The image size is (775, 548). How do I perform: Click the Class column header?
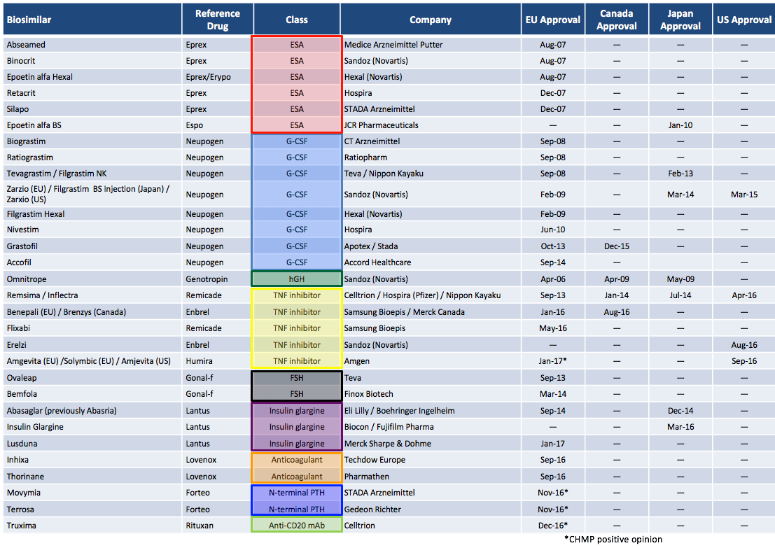(296, 19)
